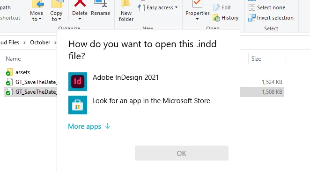Click the Edit label in ribbon
Image resolution: width=310 pixels, height=196 pixels.
[x=226, y=7]
